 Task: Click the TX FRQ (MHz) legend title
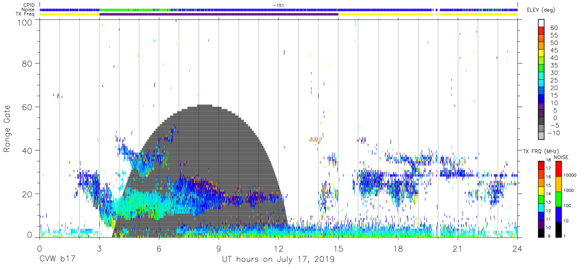point(540,151)
